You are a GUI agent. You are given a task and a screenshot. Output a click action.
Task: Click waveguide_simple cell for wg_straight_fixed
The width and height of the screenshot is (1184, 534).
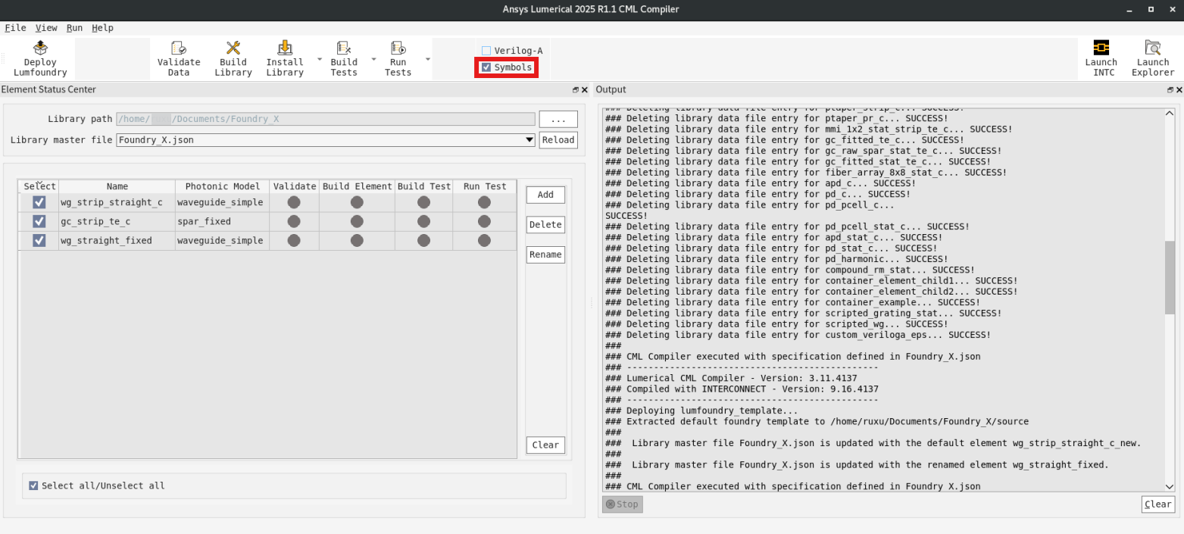click(x=223, y=240)
